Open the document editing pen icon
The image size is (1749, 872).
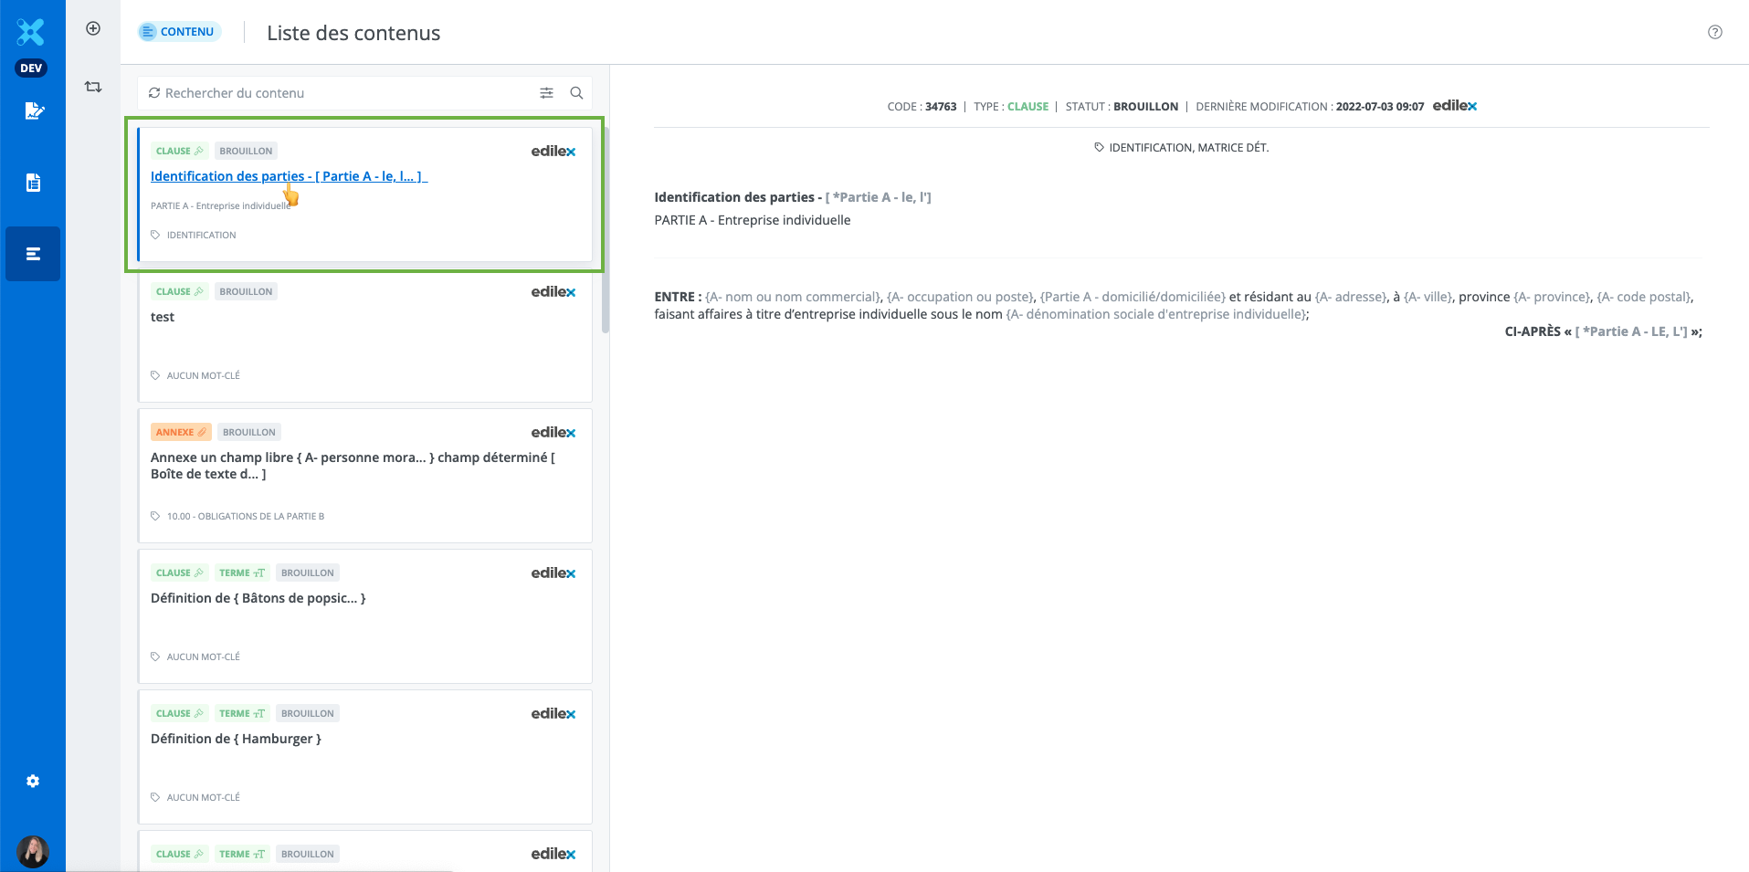[34, 111]
